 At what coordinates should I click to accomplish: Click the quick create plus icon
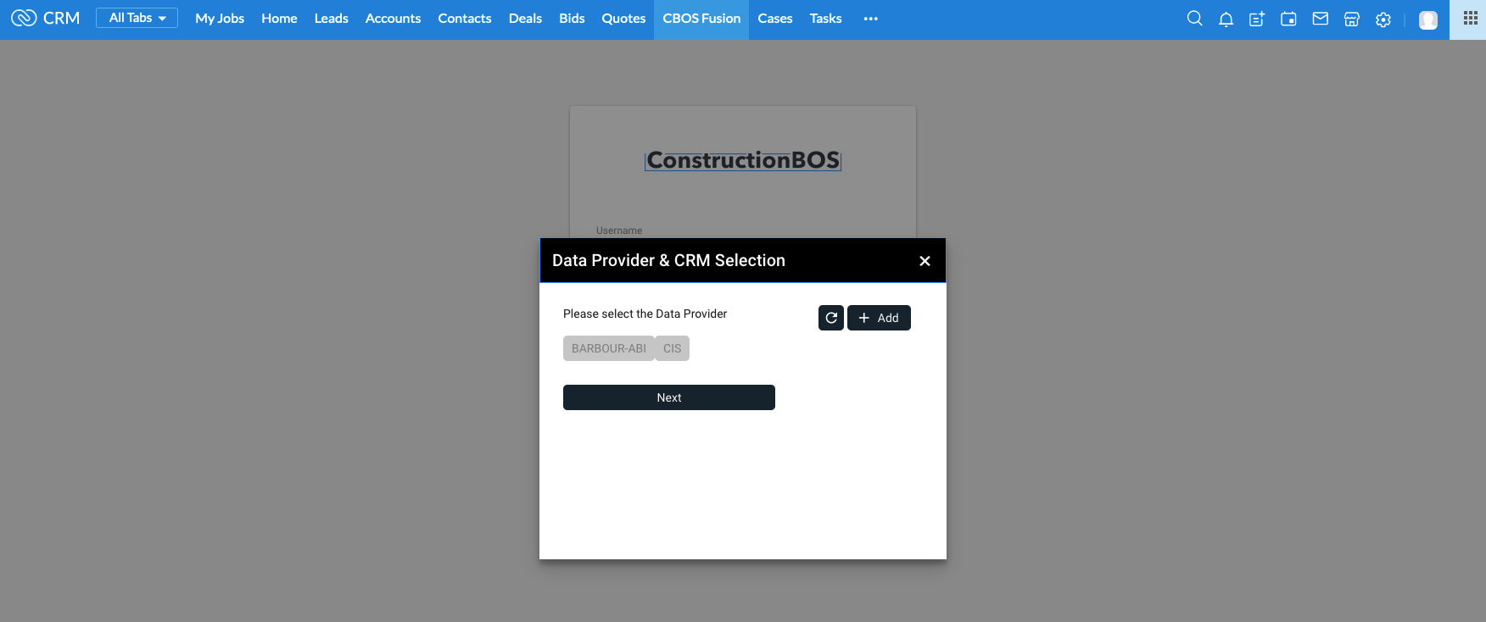[1257, 19]
